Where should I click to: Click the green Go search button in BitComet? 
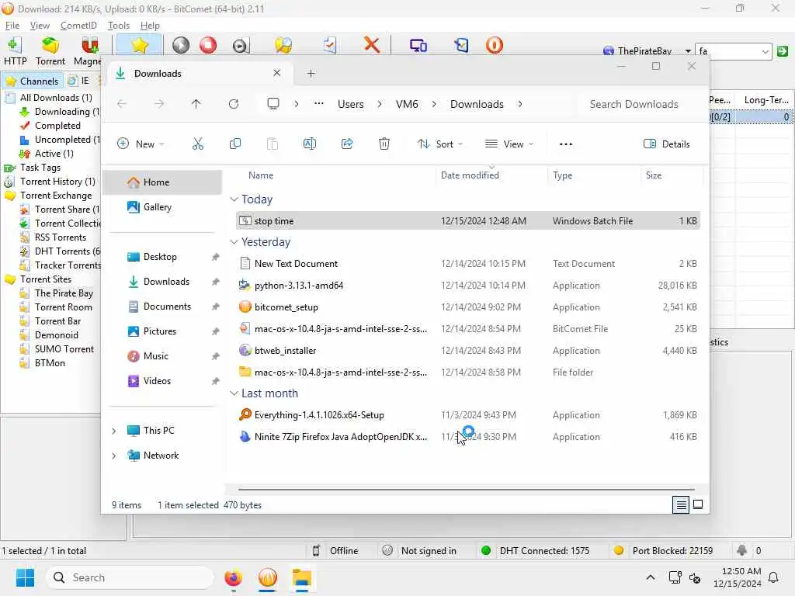click(x=783, y=51)
